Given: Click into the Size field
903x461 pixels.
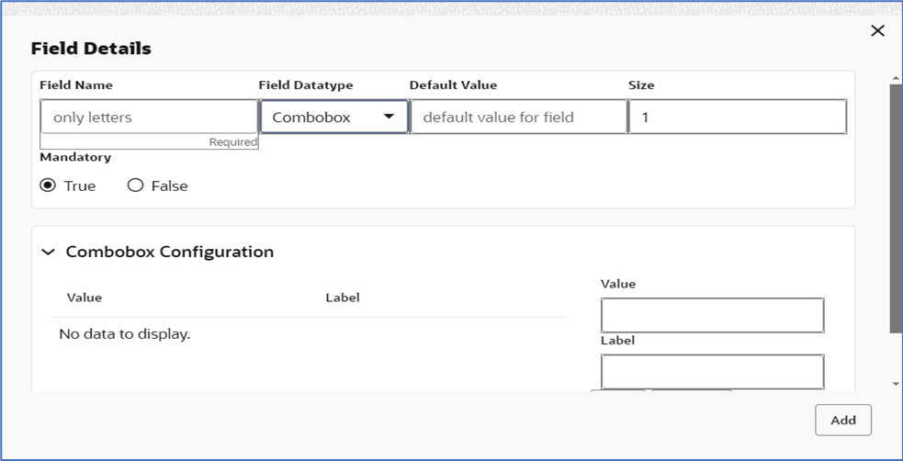Looking at the screenshot, I should [x=737, y=117].
